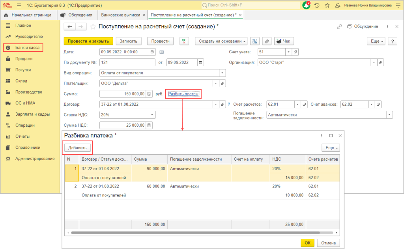Add document to favorites with star icon

tap(93, 26)
